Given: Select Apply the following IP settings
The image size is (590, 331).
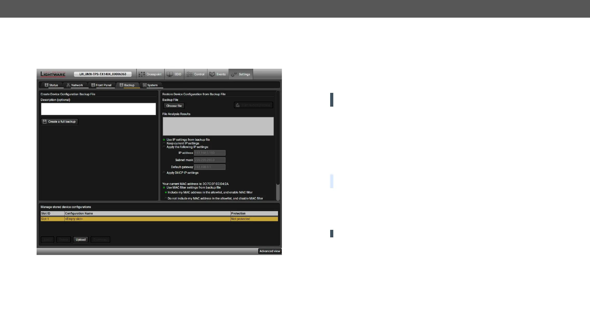Looking at the screenshot, I should [164, 147].
